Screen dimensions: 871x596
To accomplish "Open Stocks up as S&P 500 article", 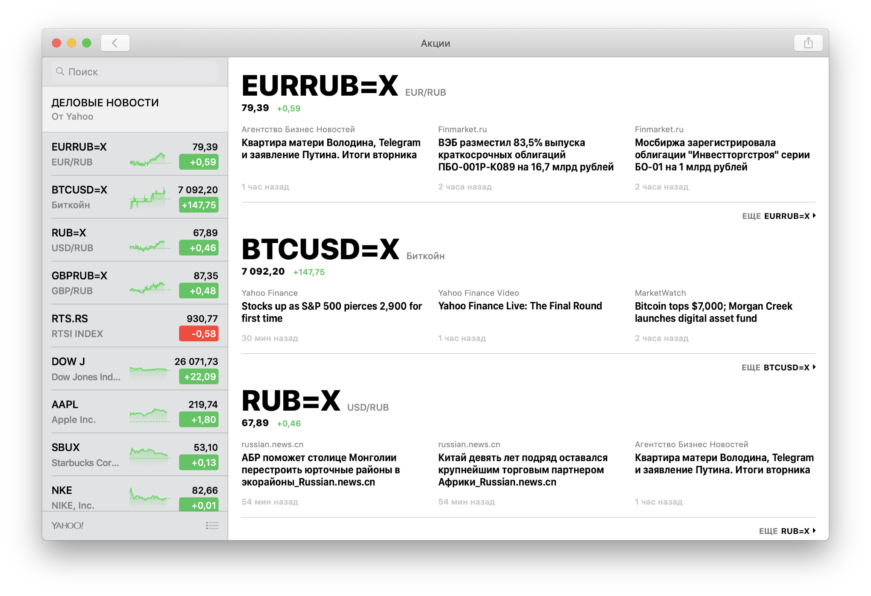I will (331, 312).
